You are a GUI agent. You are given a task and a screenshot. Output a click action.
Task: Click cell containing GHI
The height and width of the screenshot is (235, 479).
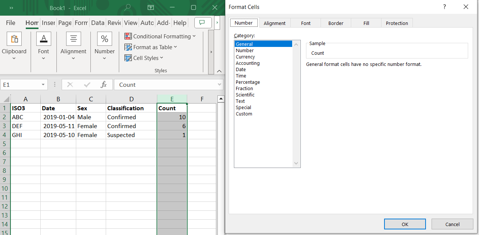(x=25, y=135)
